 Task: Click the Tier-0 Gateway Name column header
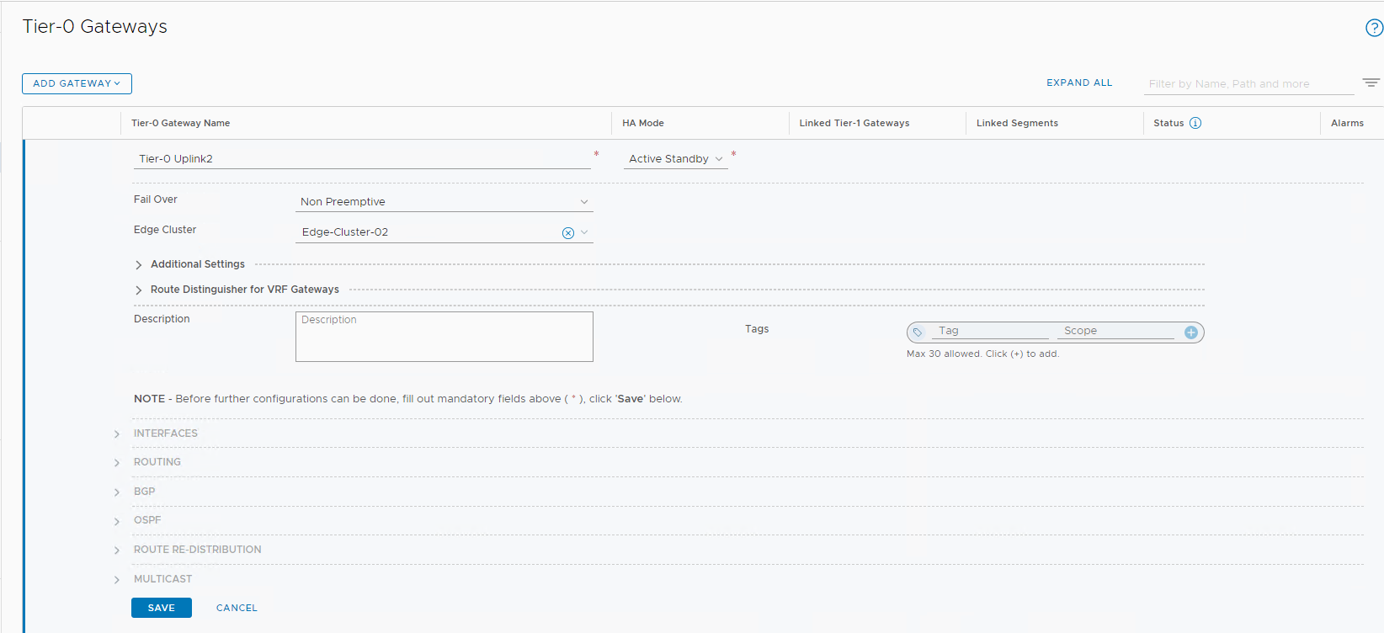pyautogui.click(x=181, y=123)
